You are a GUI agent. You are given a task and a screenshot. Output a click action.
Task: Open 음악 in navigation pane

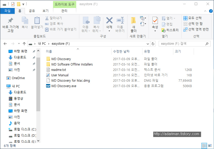point(17,123)
